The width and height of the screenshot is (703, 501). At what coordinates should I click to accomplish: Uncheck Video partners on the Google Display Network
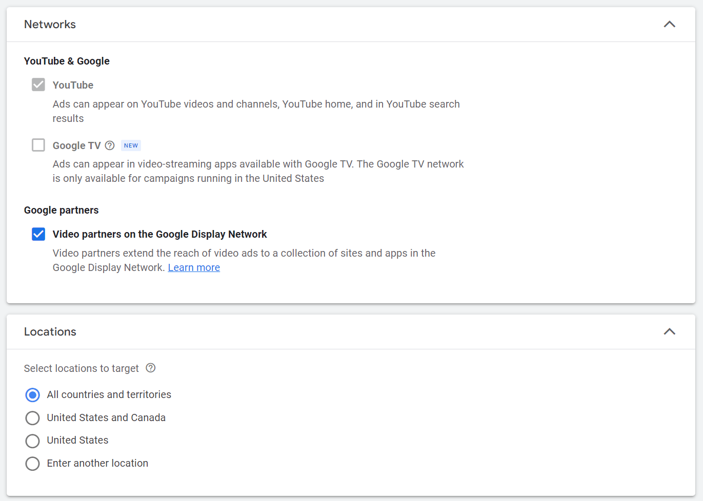point(38,234)
